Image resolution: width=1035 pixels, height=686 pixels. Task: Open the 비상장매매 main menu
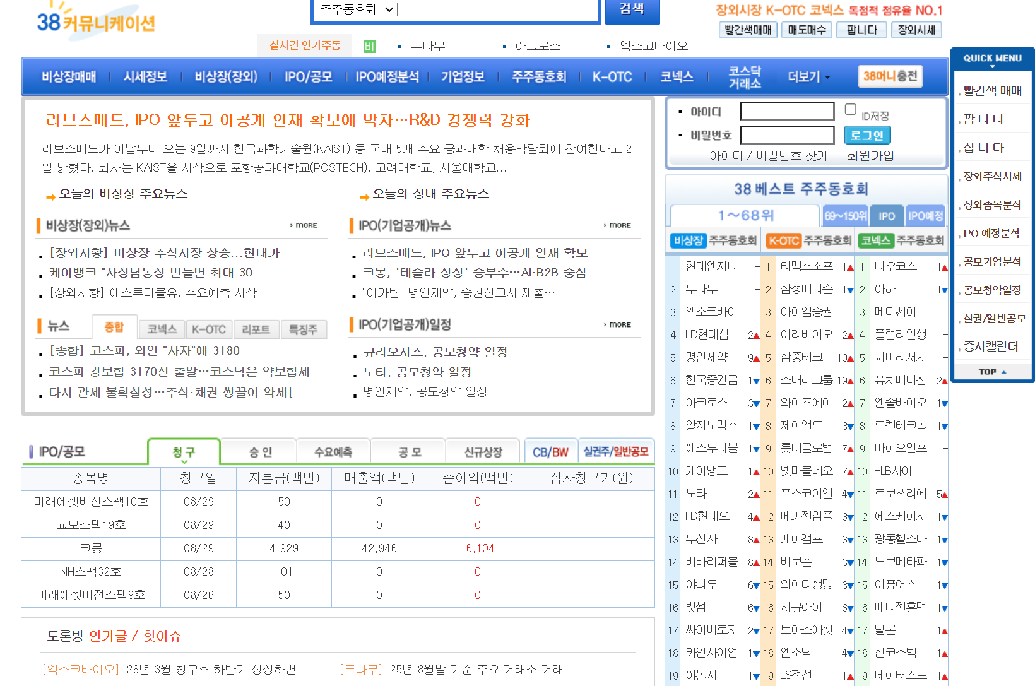click(69, 77)
